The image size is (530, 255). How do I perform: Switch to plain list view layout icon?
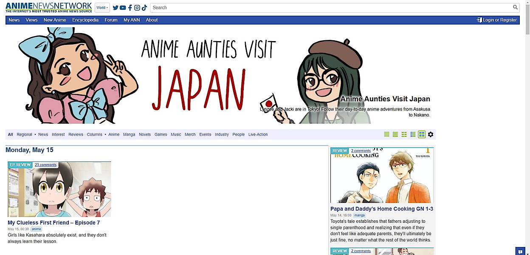395,134
